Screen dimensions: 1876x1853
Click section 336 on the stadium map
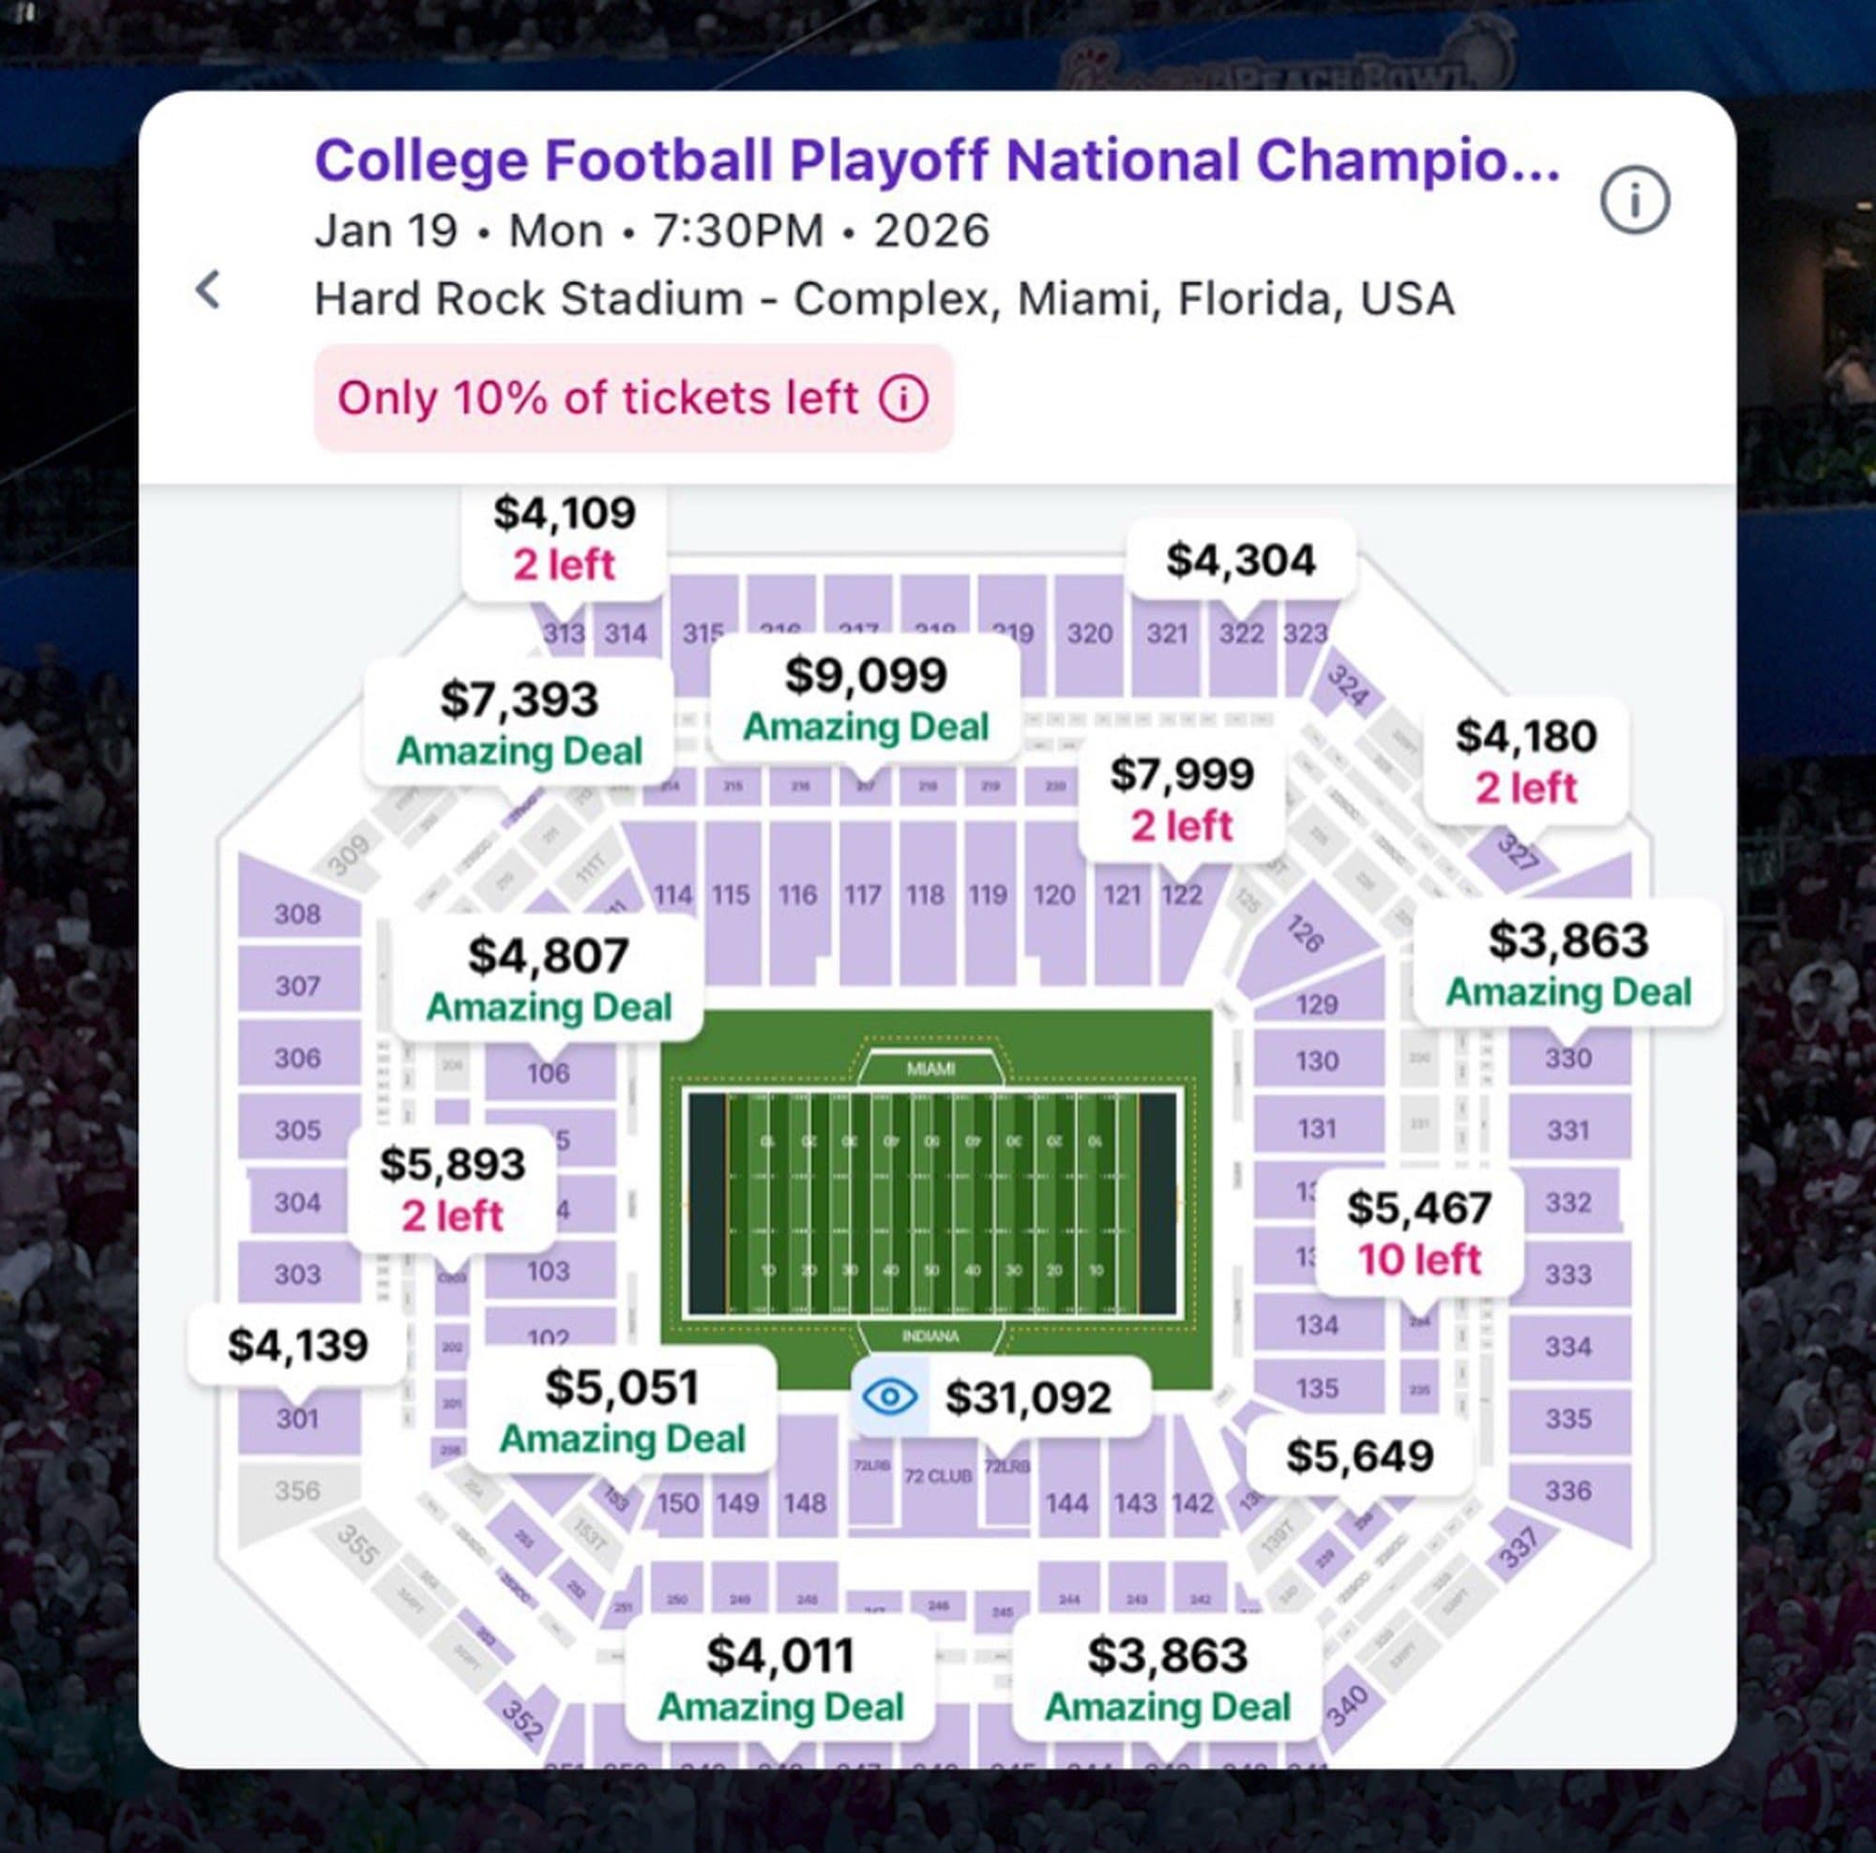1567,1490
